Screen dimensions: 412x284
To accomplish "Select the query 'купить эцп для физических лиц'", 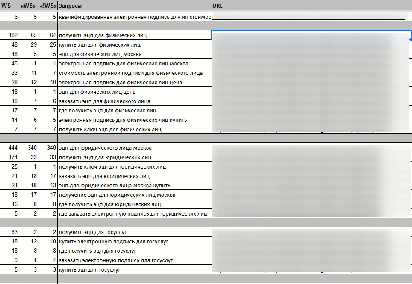I will pyautogui.click(x=134, y=45).
